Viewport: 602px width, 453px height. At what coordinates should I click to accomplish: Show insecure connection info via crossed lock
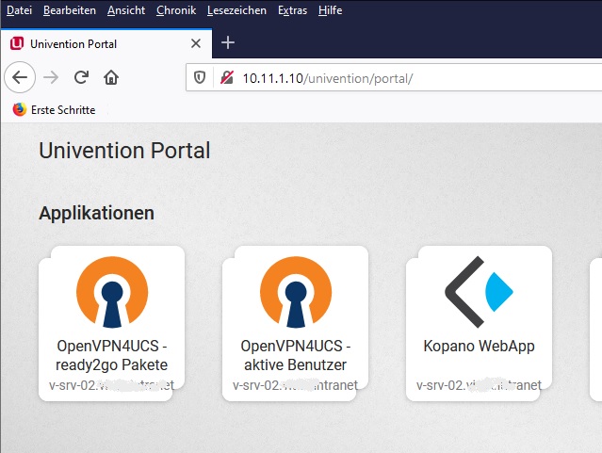click(226, 78)
